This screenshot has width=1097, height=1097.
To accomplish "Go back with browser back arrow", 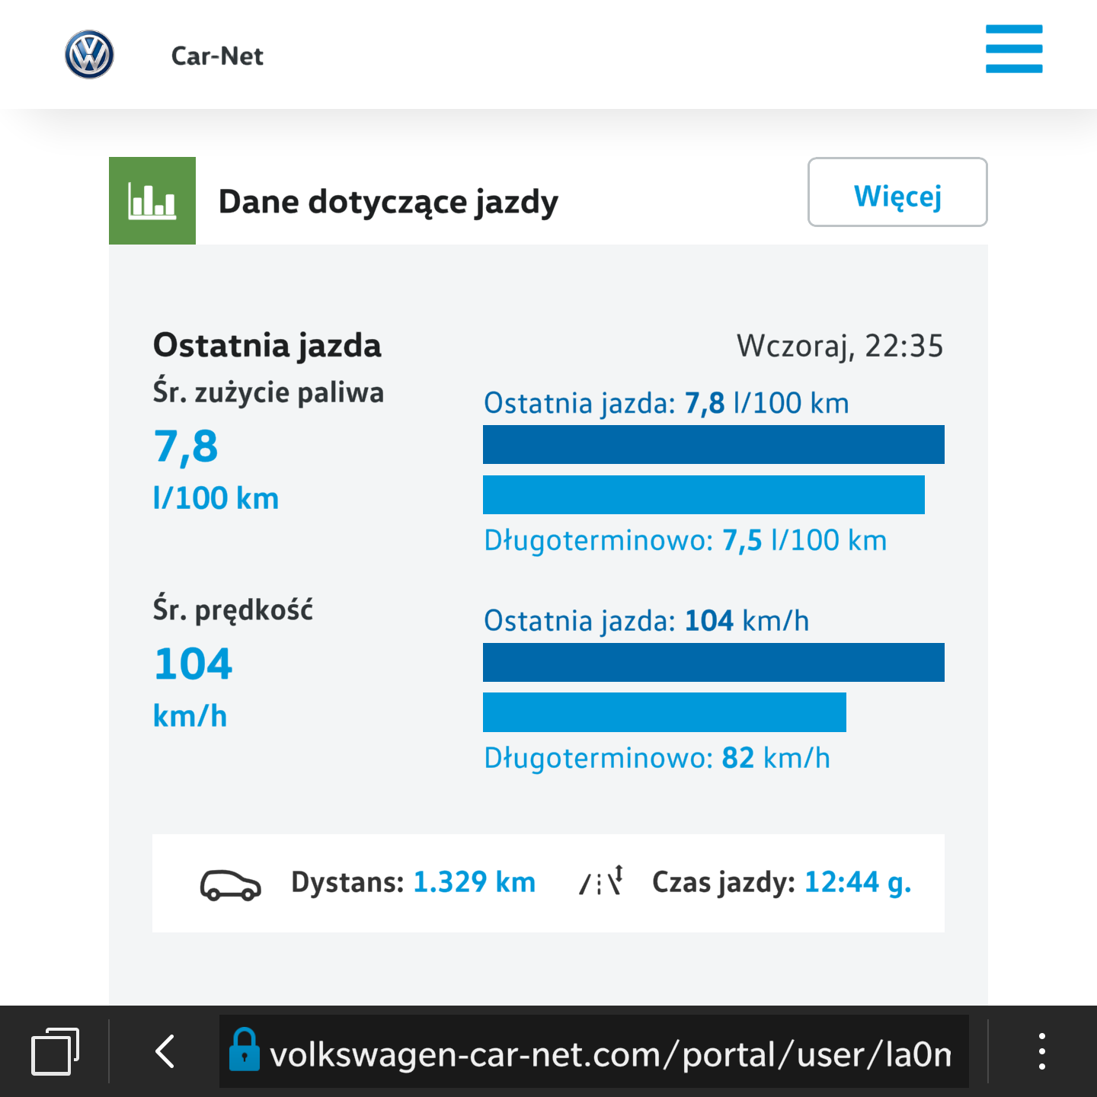I will point(165,1052).
